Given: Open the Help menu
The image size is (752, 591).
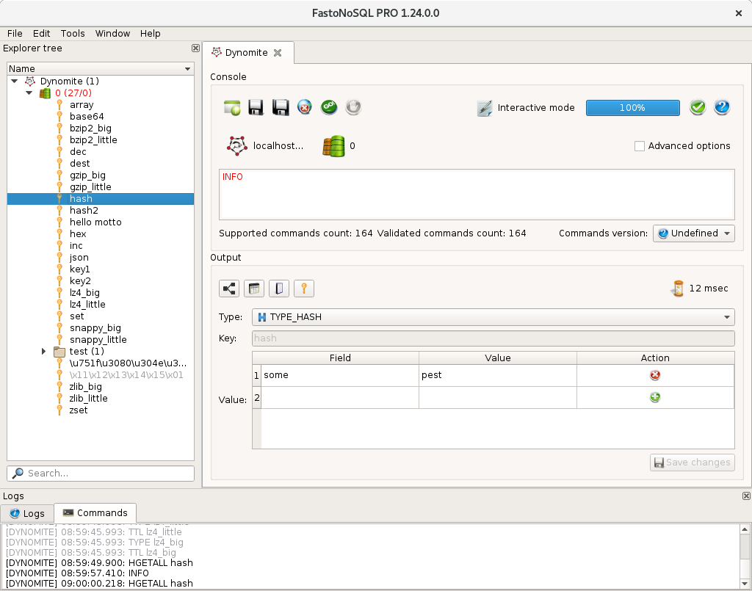Looking at the screenshot, I should tap(150, 34).
